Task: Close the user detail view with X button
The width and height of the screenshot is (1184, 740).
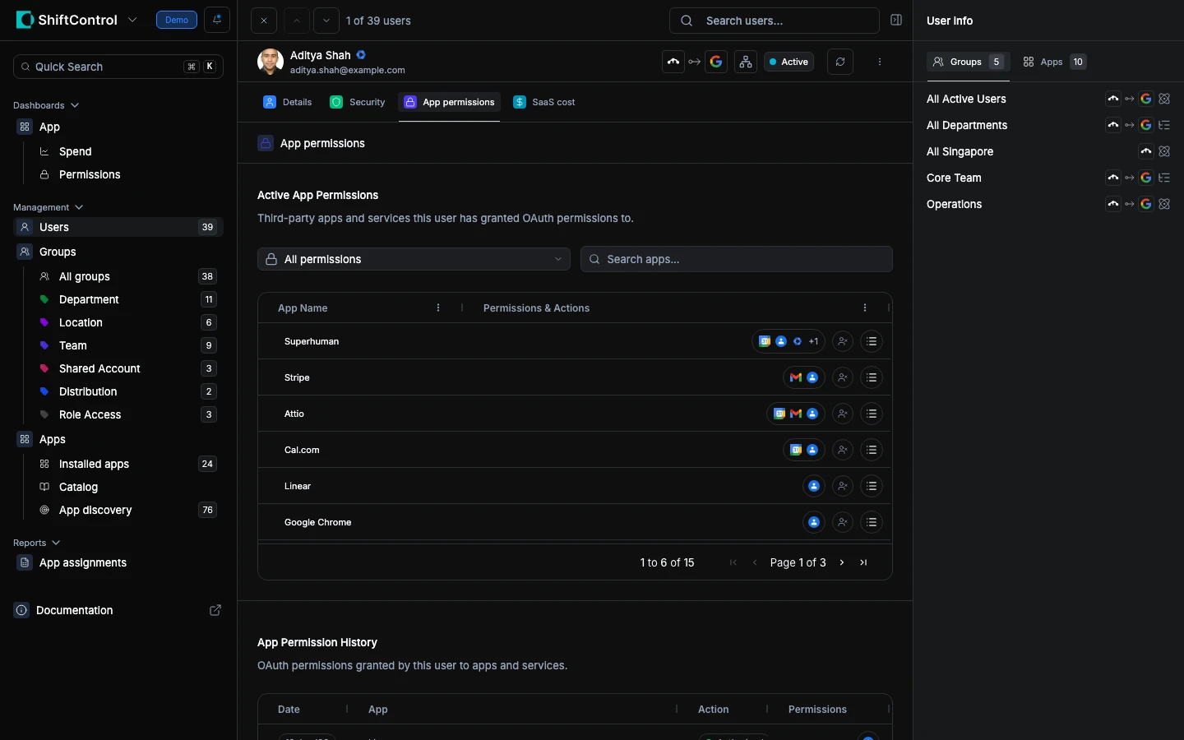Action: pos(264,21)
